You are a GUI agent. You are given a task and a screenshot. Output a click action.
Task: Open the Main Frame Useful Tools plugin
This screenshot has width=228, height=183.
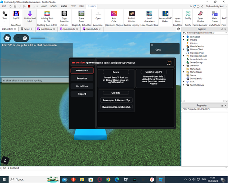tap(214, 16)
